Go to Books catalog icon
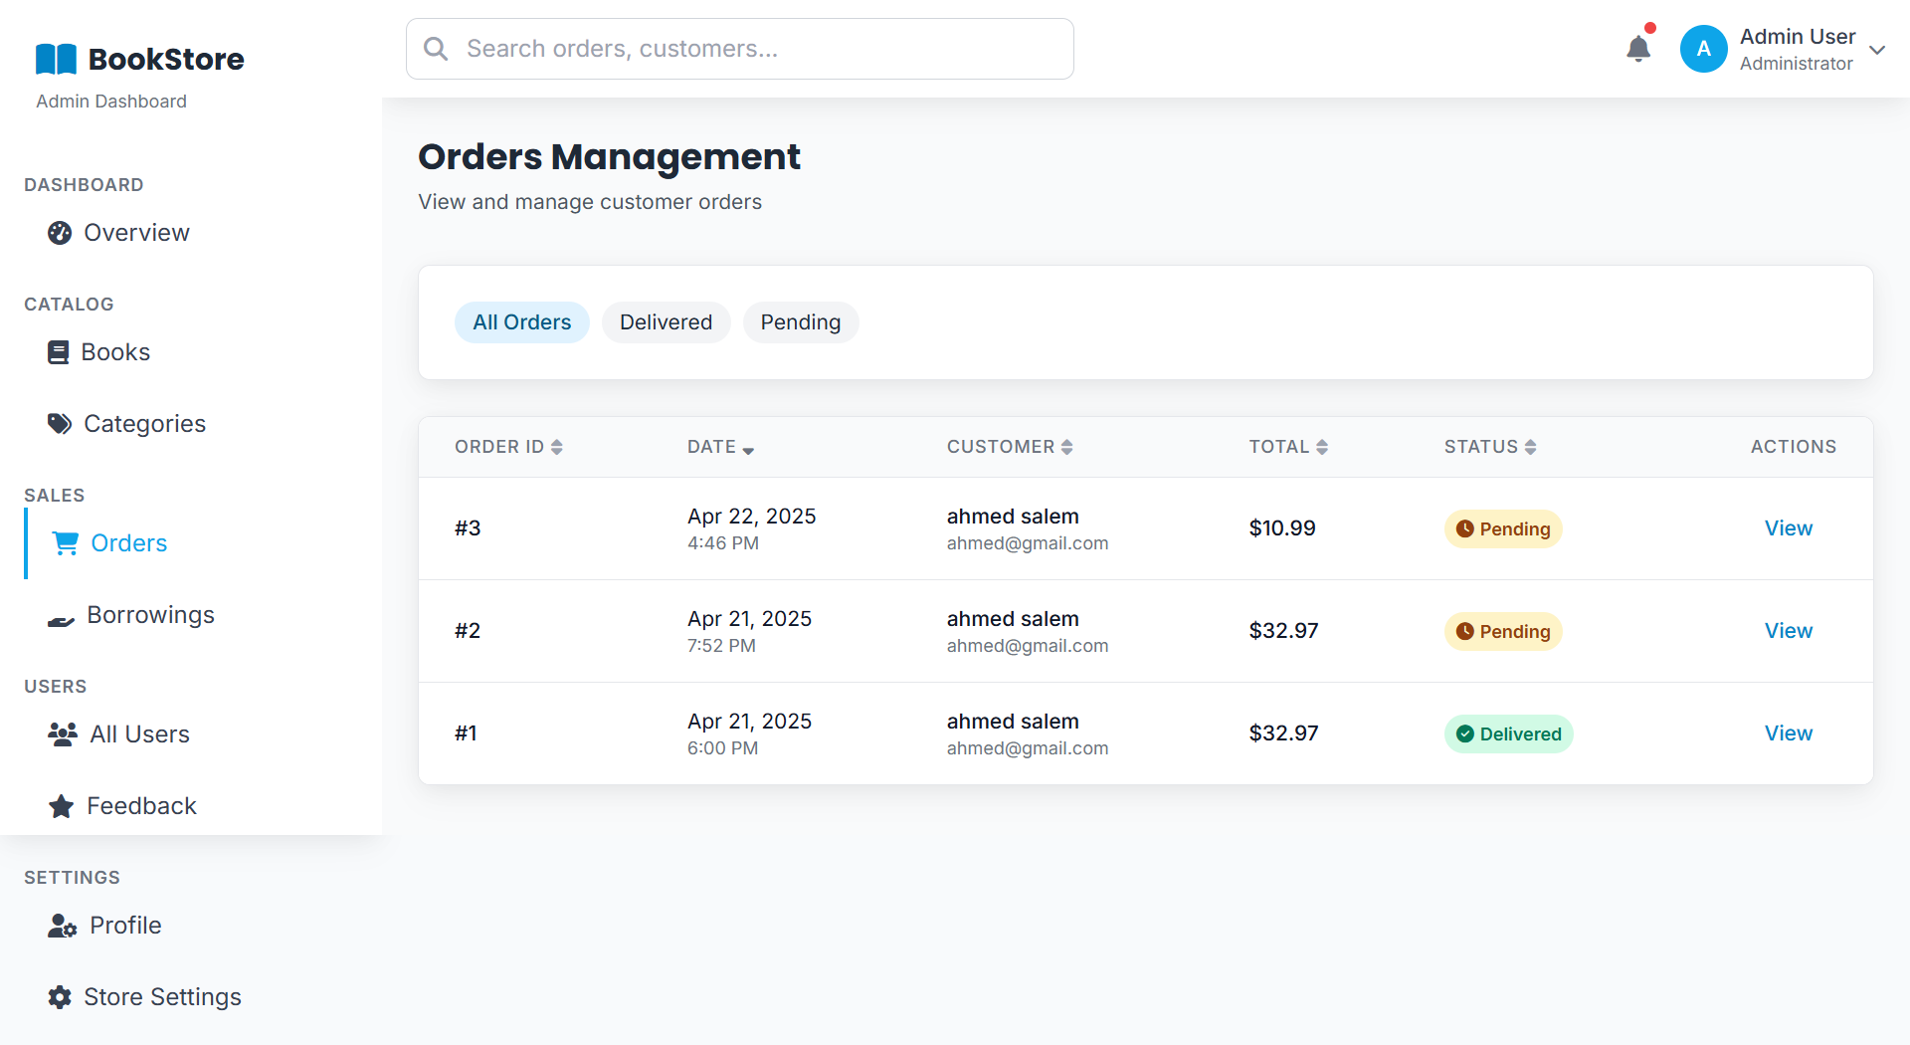1910x1045 pixels. 59,352
